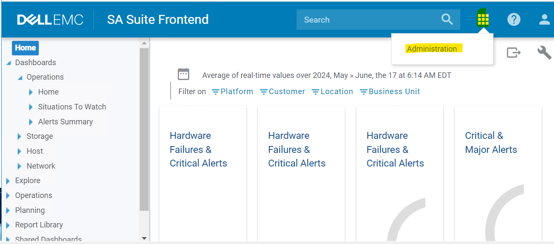Image resolution: width=554 pixels, height=244 pixels.
Task: Open the Location filter
Action: pos(332,92)
